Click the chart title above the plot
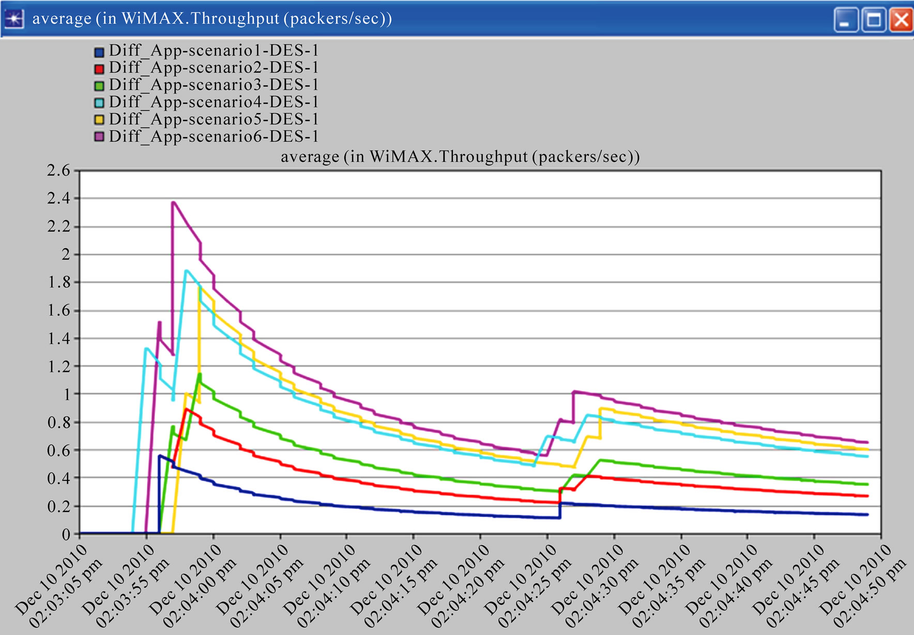The image size is (914, 635). (460, 157)
